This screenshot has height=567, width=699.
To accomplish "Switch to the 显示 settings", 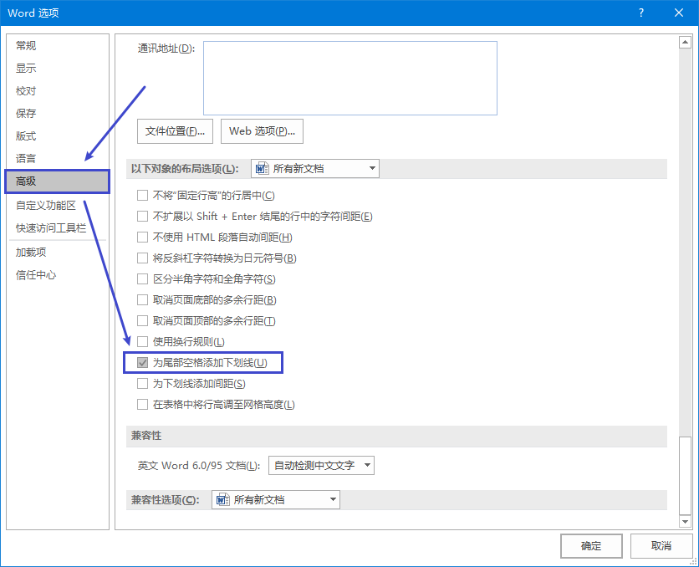I will [x=26, y=69].
